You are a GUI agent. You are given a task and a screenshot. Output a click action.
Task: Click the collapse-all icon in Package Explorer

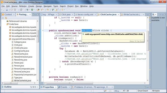(x=3, y=18)
